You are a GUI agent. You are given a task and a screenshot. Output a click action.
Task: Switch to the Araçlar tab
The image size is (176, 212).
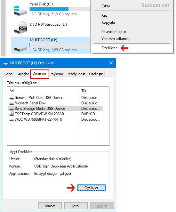[23, 74]
